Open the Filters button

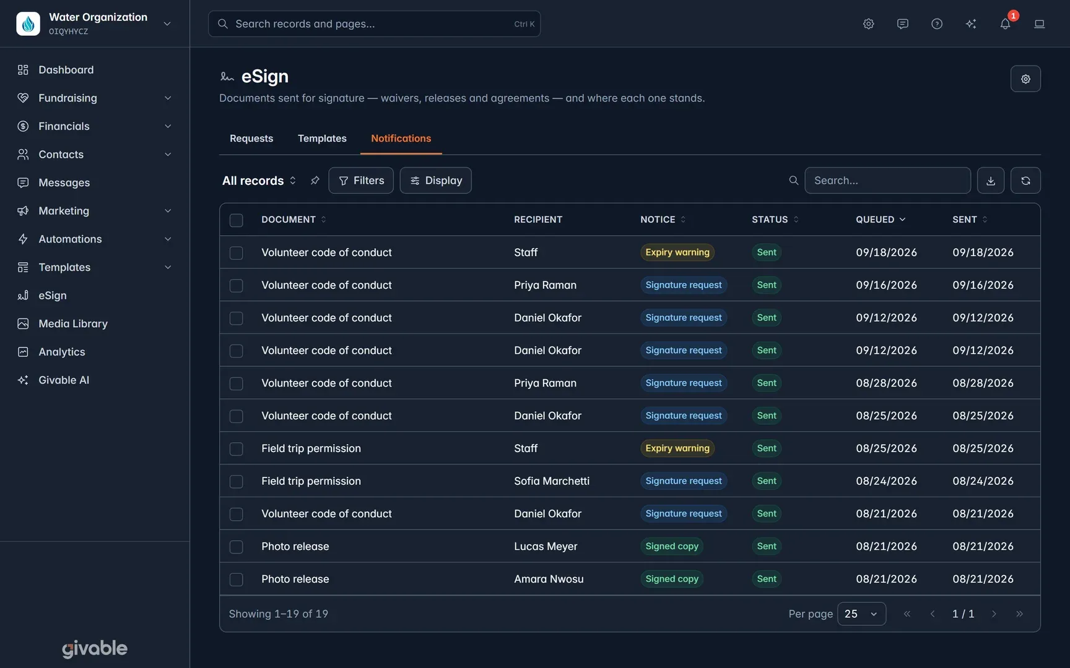point(361,181)
